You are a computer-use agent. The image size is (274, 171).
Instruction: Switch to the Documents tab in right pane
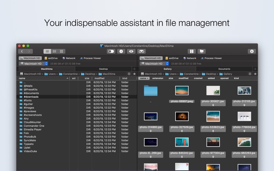point(224,69)
